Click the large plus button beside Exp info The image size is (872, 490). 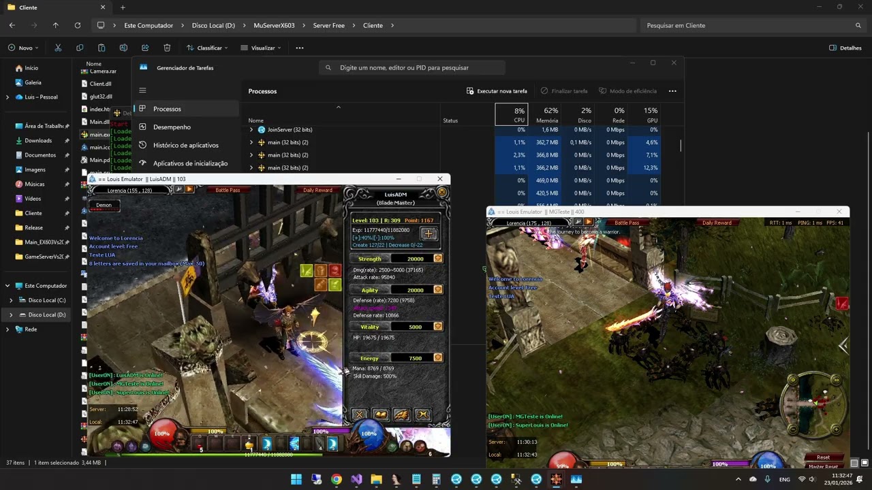pyautogui.click(x=428, y=234)
